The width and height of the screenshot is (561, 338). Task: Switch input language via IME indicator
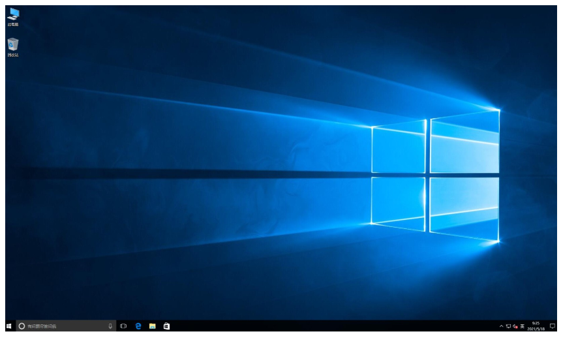523,326
